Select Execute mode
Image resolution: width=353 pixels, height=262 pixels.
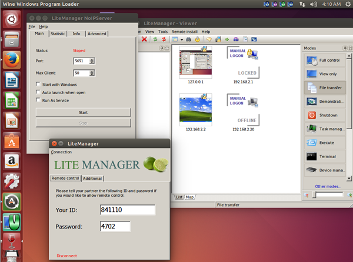pyautogui.click(x=325, y=143)
